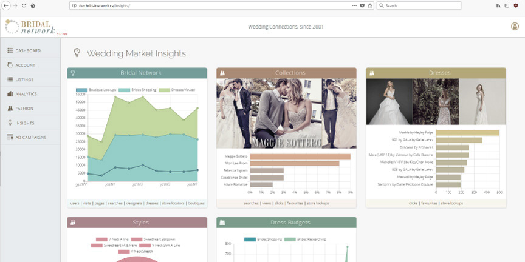This screenshot has width=525, height=262.
Task: Click the Wedding Market Insights heading
Action: coord(136,53)
